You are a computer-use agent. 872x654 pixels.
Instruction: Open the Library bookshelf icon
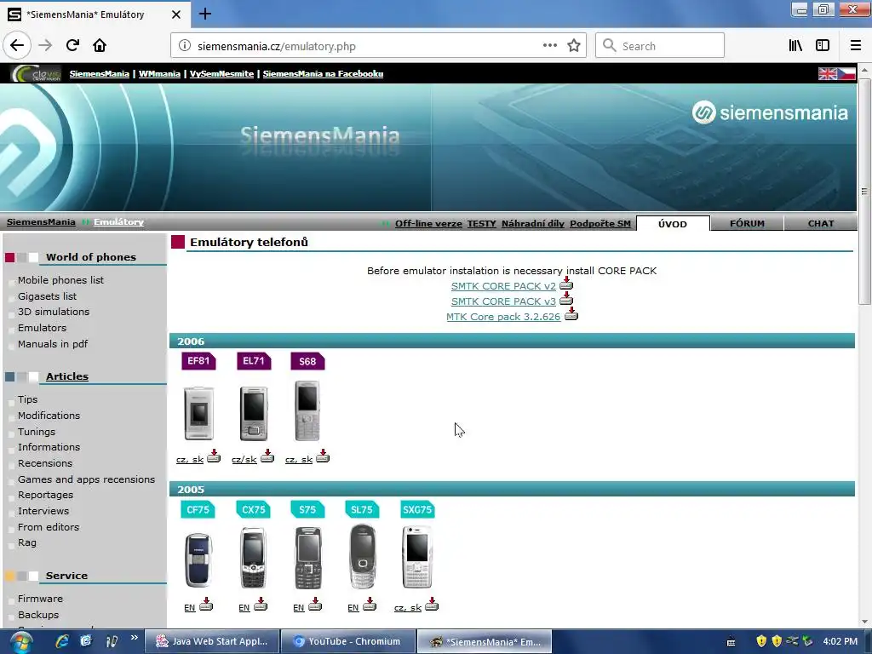796,46
